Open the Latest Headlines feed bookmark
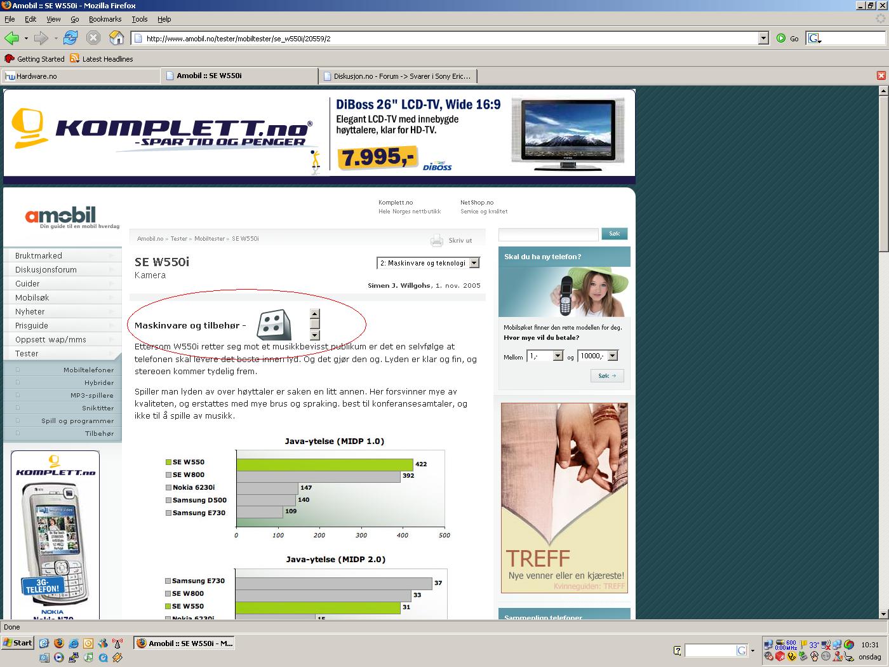 (x=102, y=58)
